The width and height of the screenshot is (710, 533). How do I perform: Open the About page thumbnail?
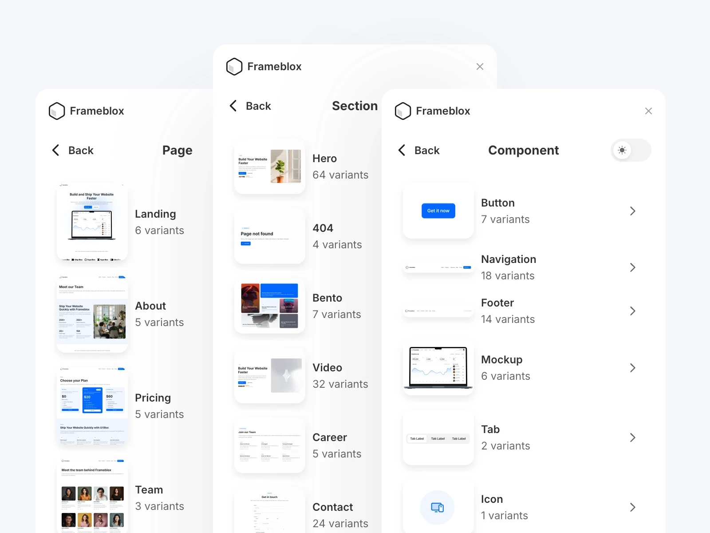click(92, 314)
